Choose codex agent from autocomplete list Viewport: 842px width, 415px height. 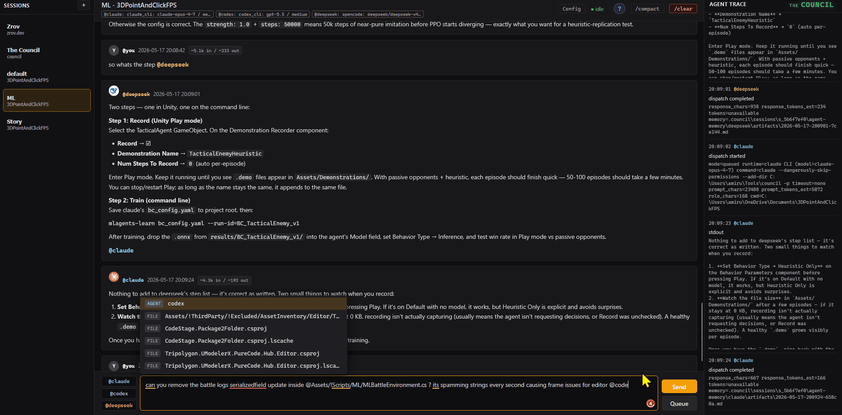244,304
